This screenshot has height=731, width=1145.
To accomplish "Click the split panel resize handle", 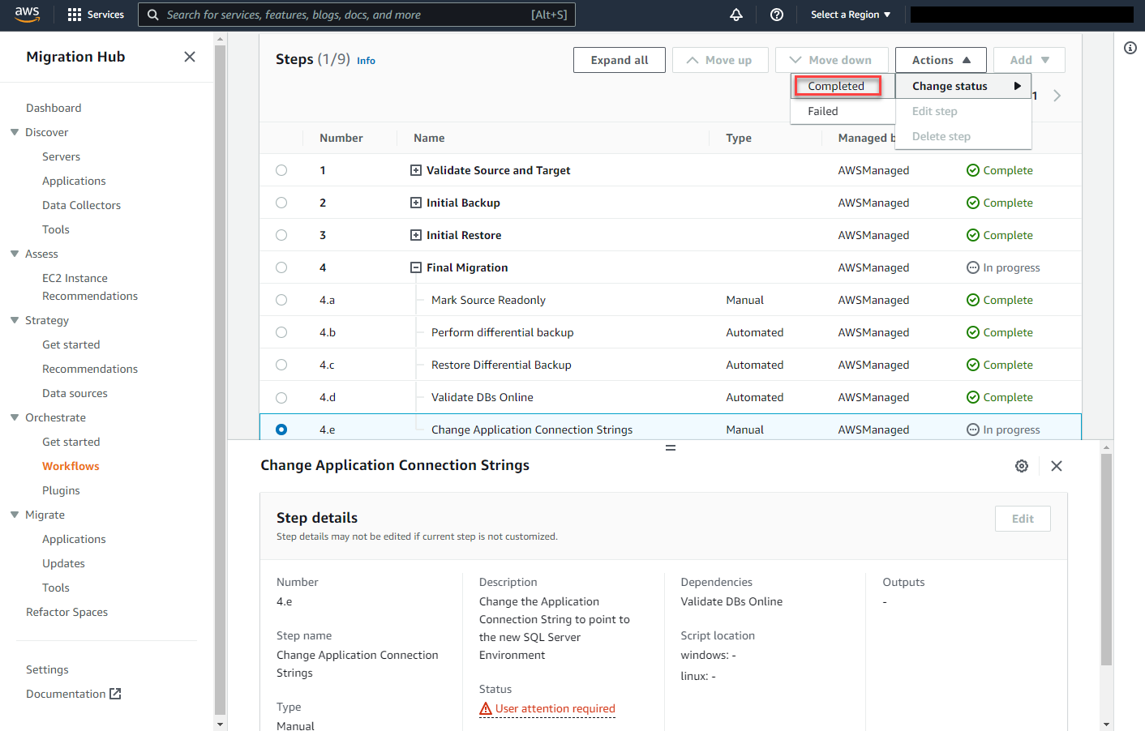I will coord(671,447).
